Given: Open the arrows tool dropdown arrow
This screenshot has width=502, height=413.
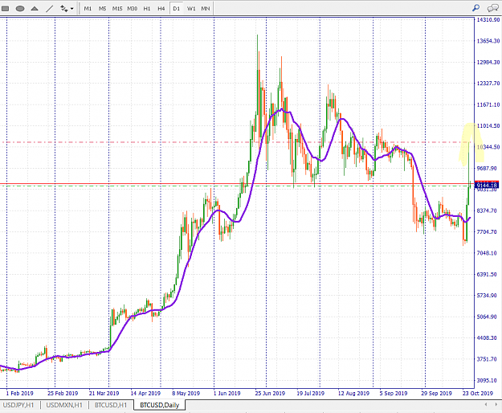Looking at the screenshot, I should point(71,9).
